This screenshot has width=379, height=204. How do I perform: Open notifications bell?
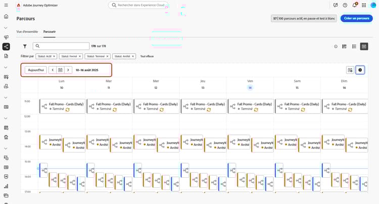pos(354,5)
